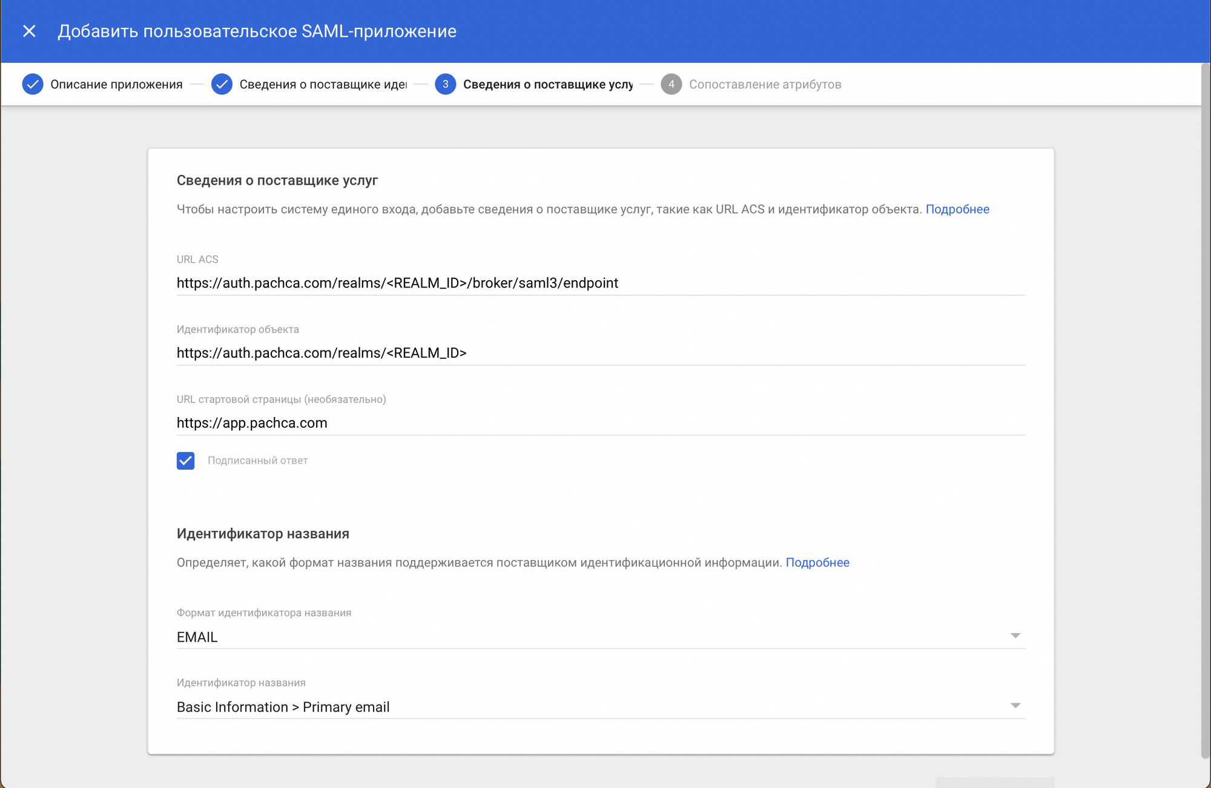Screen dimensions: 1211x788
Task: Click the step 3 number circle icon
Action: tap(445, 84)
